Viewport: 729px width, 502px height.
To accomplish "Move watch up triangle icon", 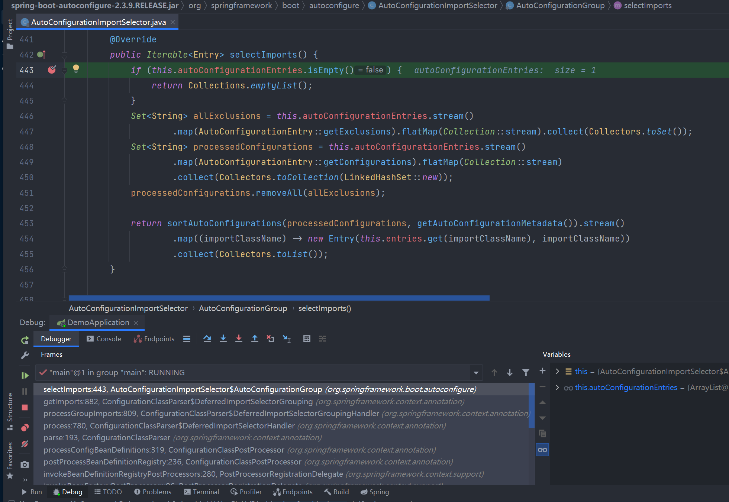I will (x=542, y=402).
